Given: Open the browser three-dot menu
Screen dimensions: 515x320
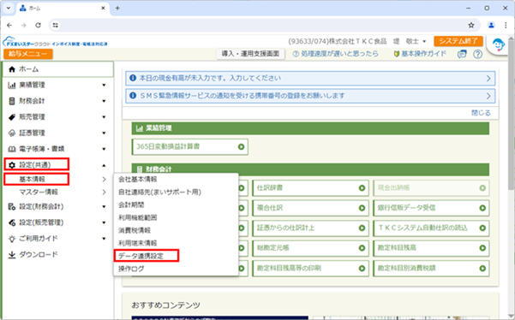Looking at the screenshot, I should (x=506, y=26).
